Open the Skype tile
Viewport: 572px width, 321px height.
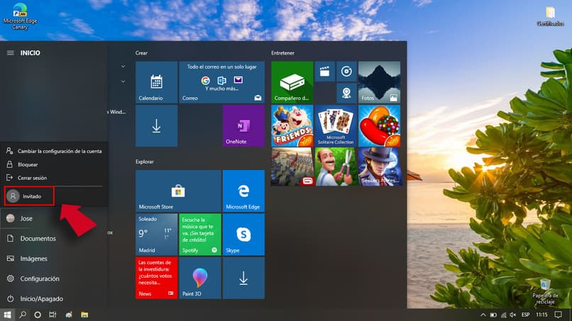click(243, 235)
